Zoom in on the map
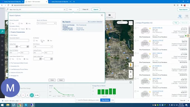This screenshot has height=107, width=190. click(x=131, y=72)
